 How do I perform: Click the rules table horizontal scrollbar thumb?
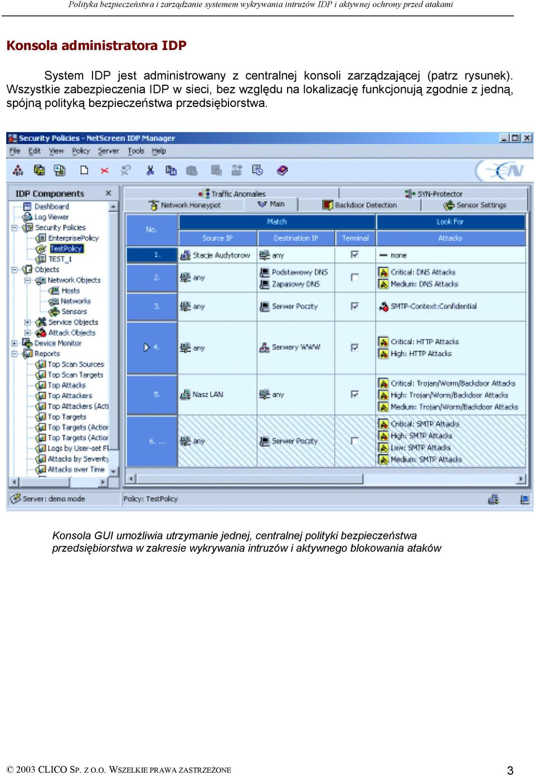coord(250,479)
